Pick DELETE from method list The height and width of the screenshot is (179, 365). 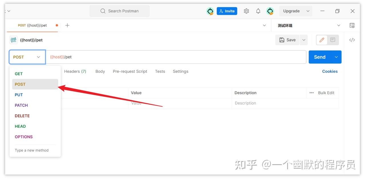click(35, 116)
